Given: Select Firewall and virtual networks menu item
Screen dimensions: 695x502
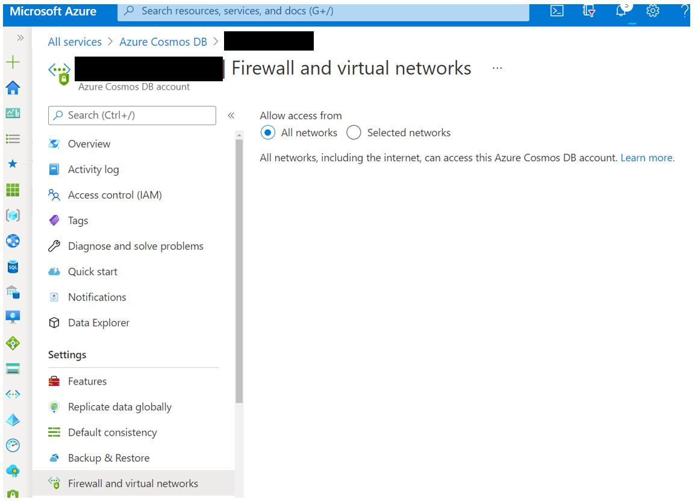Looking at the screenshot, I should 134,483.
